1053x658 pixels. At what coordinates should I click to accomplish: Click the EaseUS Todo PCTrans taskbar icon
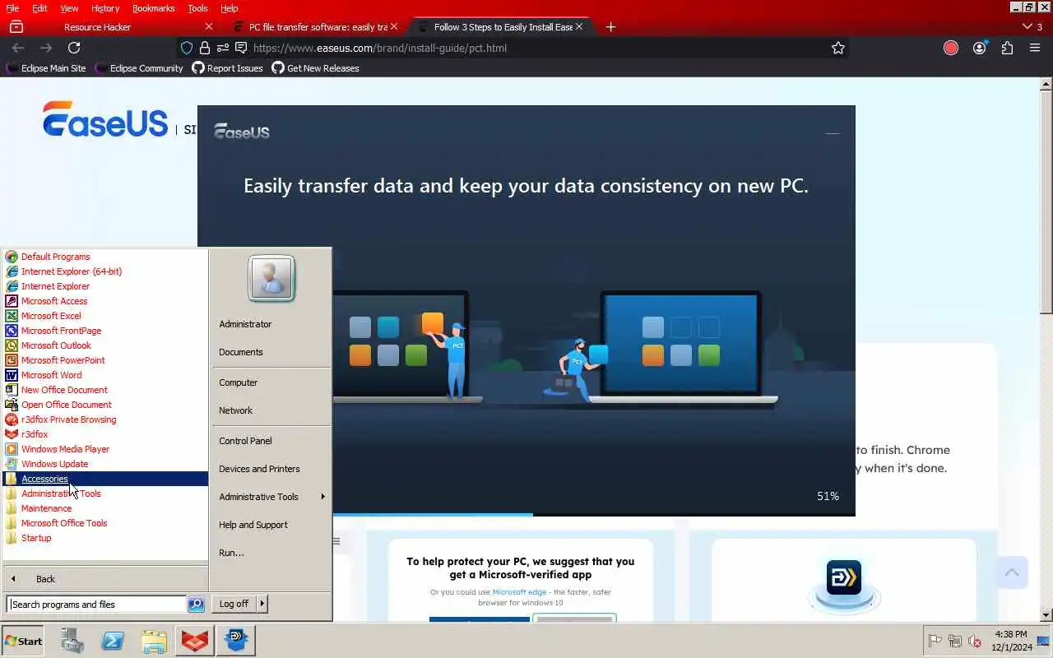point(236,641)
